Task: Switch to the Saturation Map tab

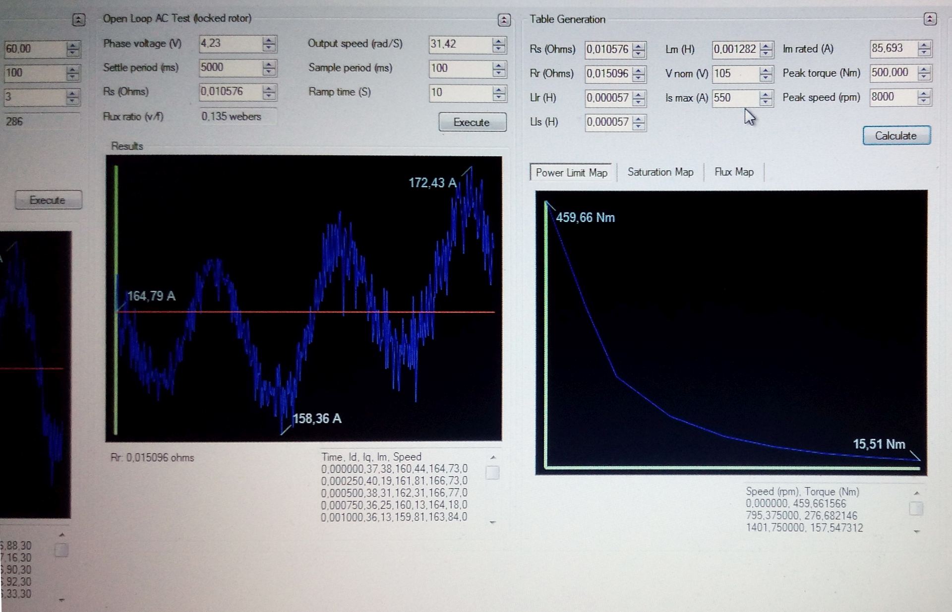Action: [660, 172]
